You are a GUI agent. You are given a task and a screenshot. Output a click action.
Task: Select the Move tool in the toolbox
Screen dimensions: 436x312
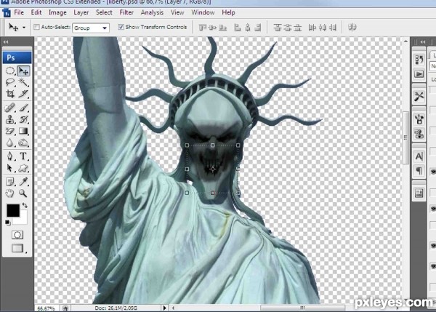(23, 71)
